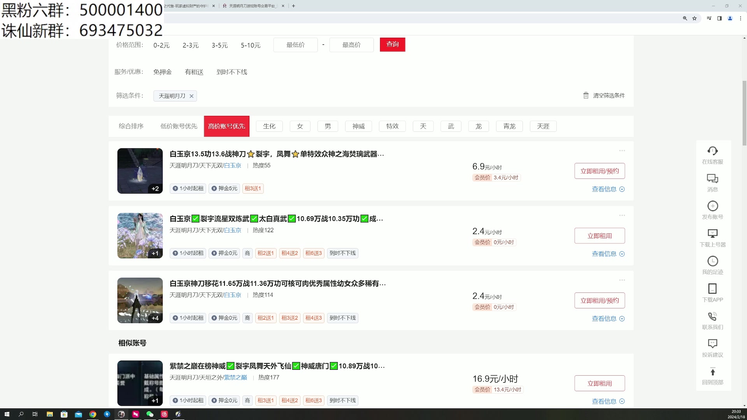Image resolution: width=747 pixels, height=420 pixels.
Task: Select the 神威 category tab
Action: point(358,126)
